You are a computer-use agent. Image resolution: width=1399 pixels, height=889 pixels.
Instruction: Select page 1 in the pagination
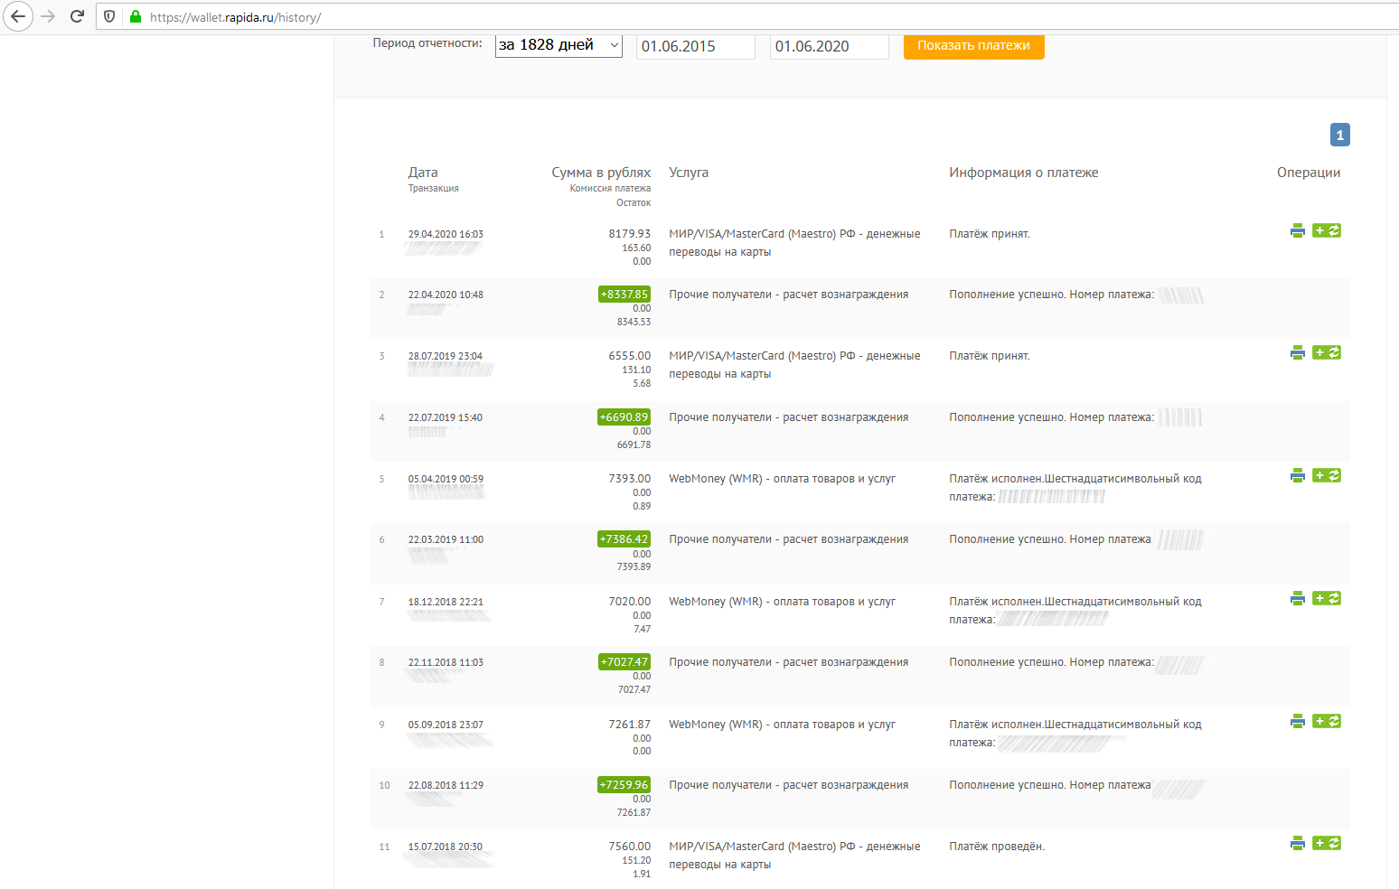pos(1340,135)
